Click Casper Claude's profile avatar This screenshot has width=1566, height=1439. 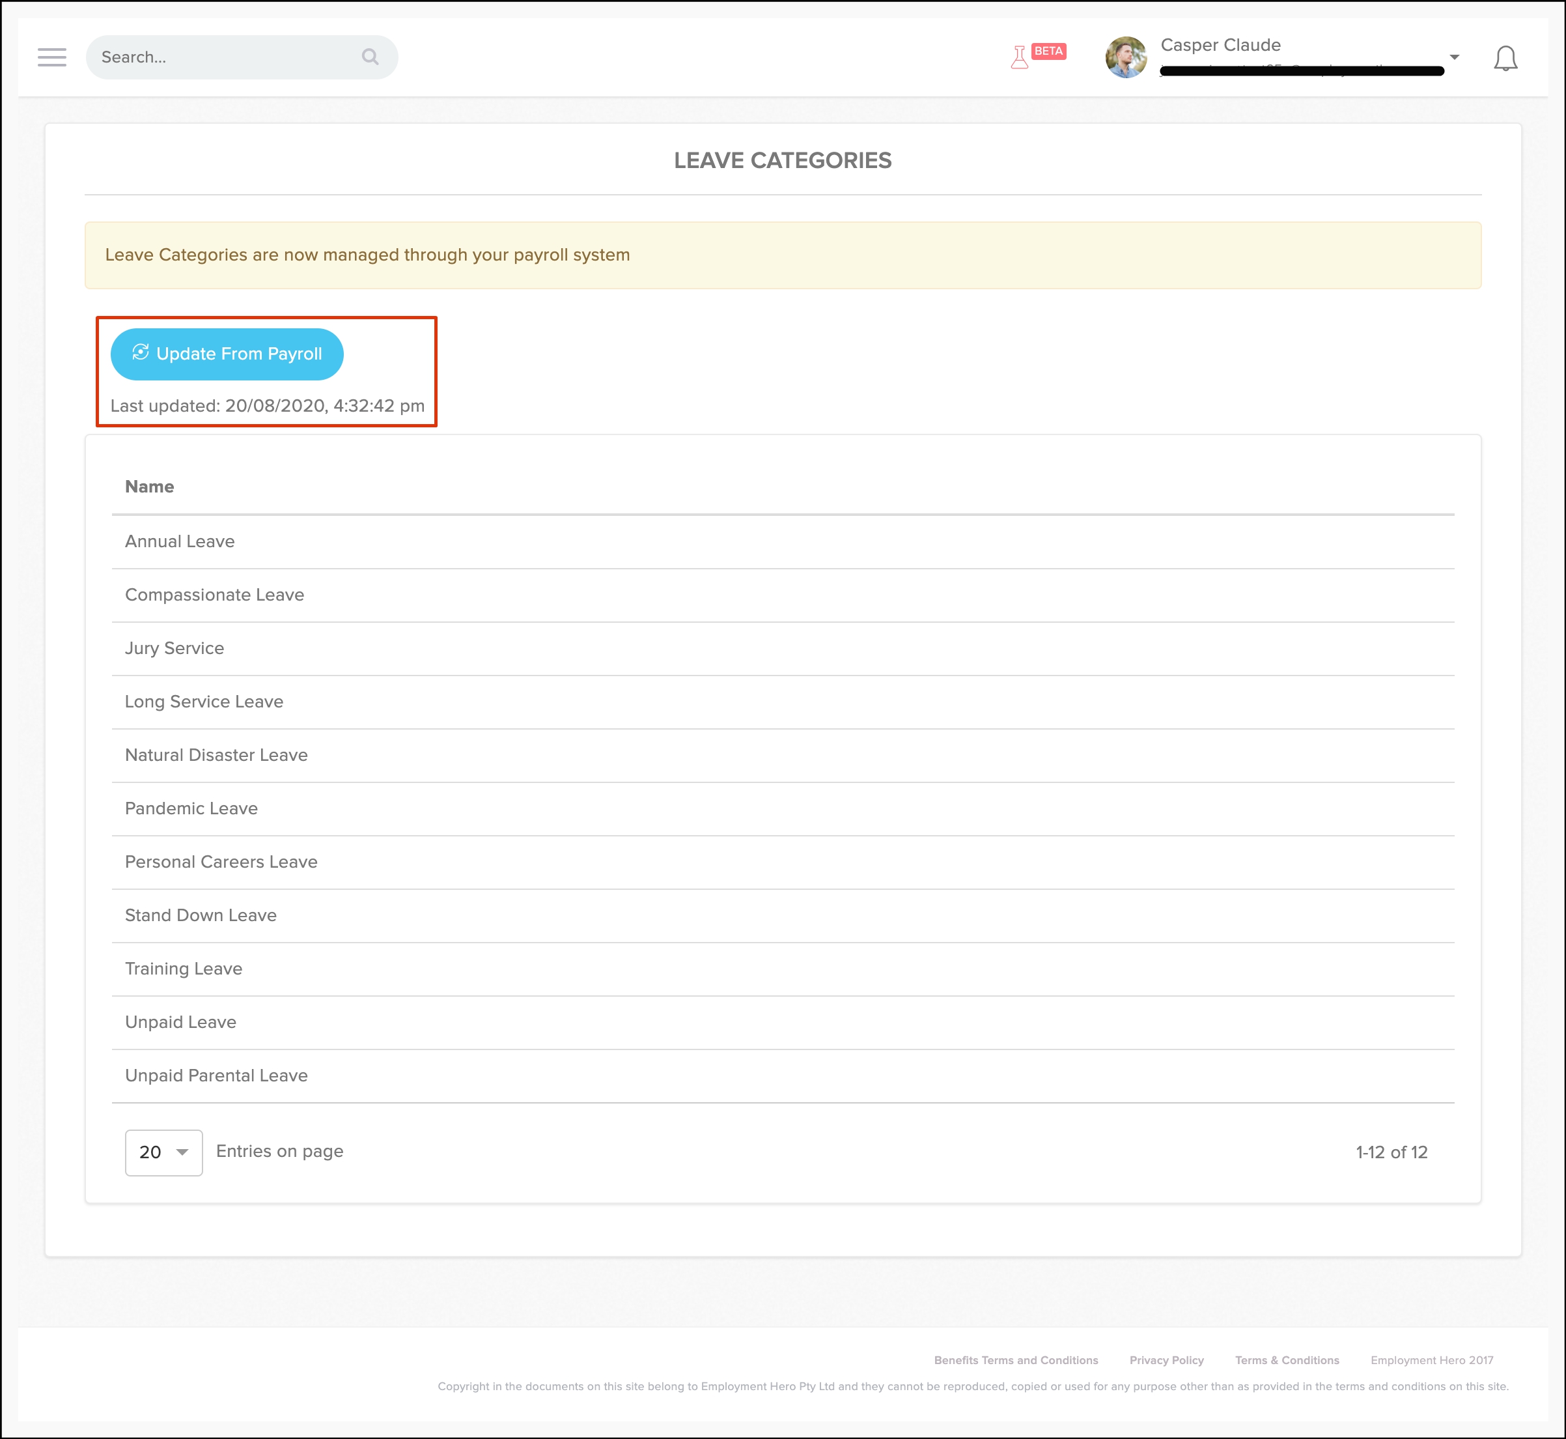(1125, 57)
